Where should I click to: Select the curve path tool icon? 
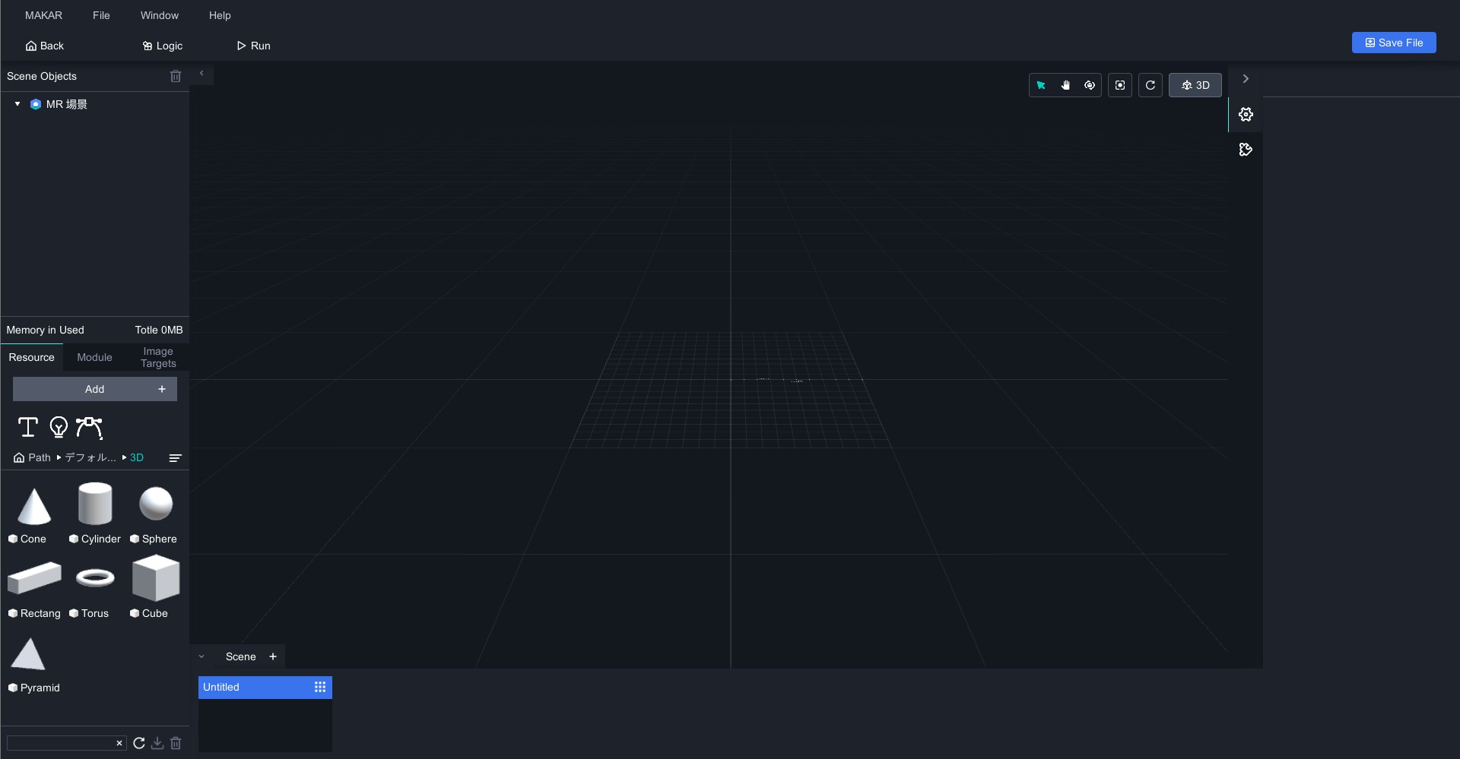click(x=89, y=427)
